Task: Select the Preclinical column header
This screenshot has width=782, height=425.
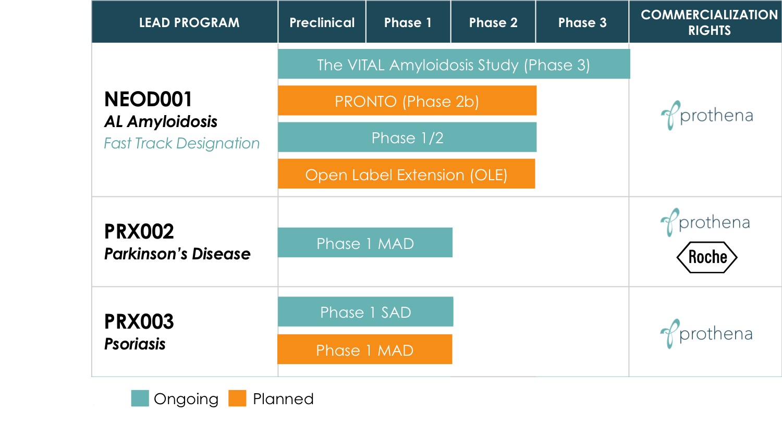Action: coord(322,22)
